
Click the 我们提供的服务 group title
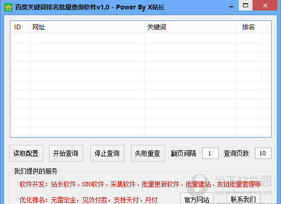tap(36, 171)
